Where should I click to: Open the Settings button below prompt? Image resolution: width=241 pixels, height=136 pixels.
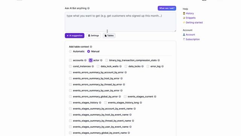[93, 36]
